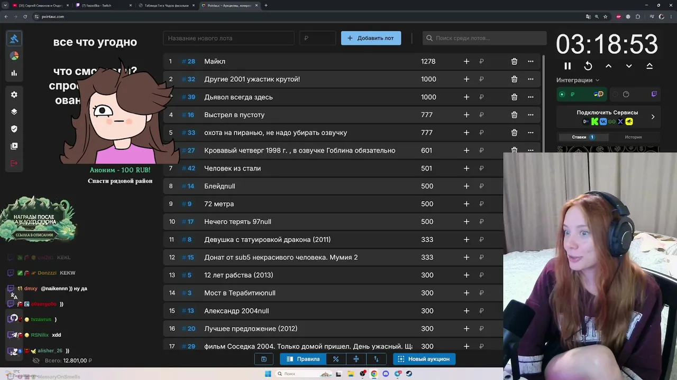Viewport: 677px width, 380px height.
Task: Click the red logout sidebar icon
Action: [x=14, y=163]
